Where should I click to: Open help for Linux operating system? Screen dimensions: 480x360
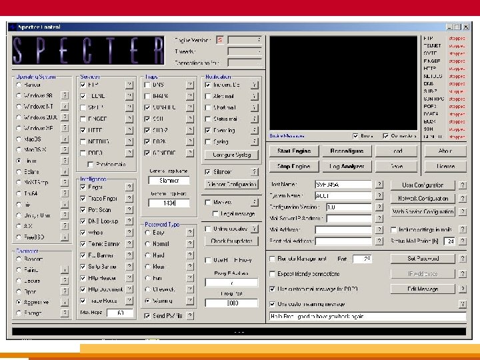point(65,161)
